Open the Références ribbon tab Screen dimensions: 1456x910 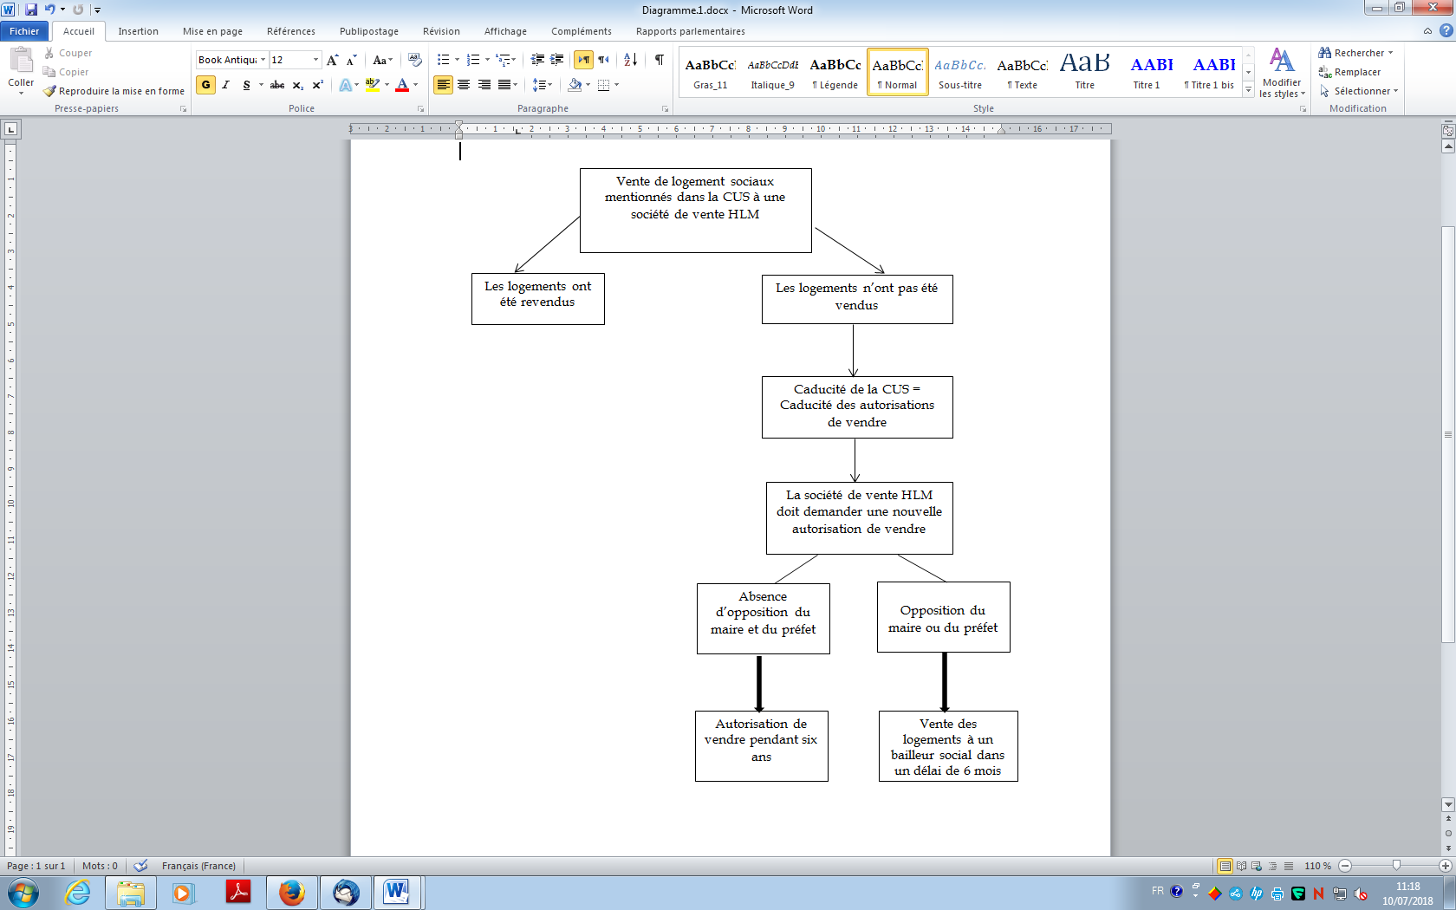tap(290, 31)
